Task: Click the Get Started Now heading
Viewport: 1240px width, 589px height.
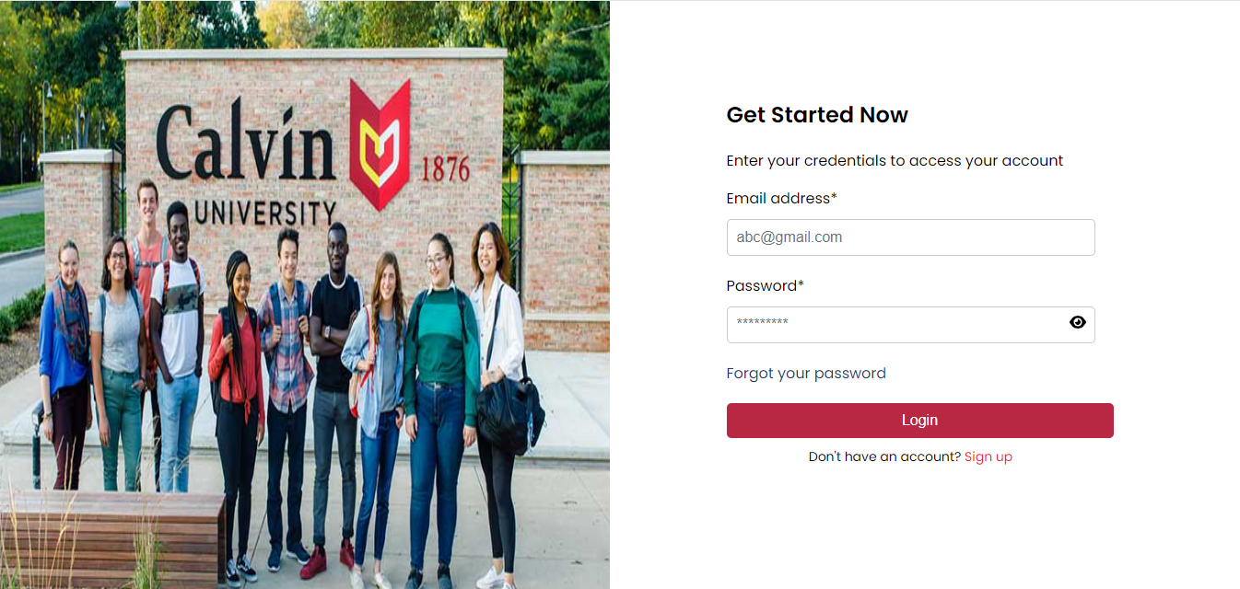Action: coord(817,115)
